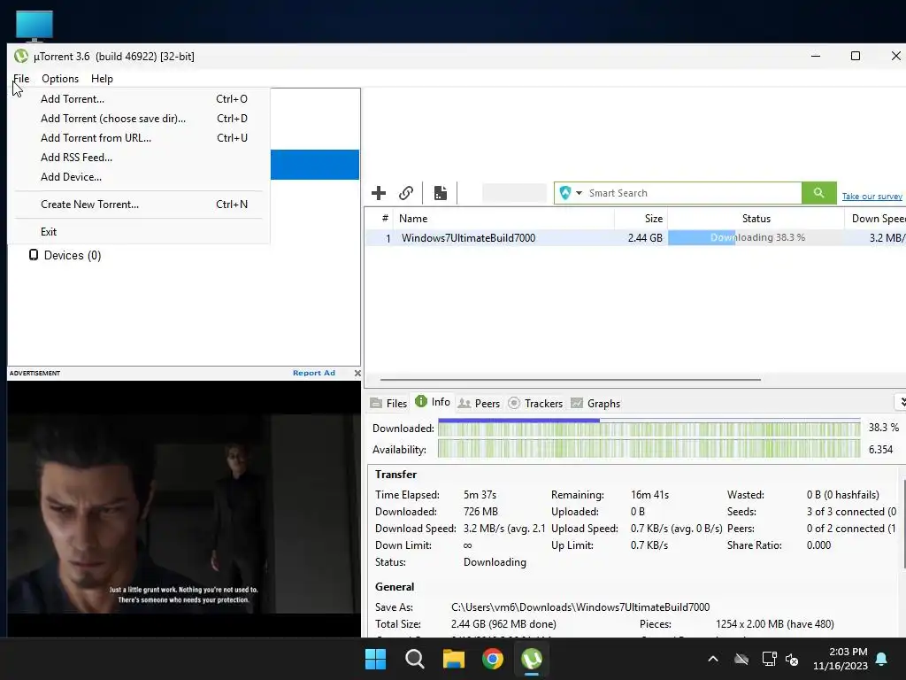Choose Exit in the File menu
The height and width of the screenshot is (680, 906).
139,232
